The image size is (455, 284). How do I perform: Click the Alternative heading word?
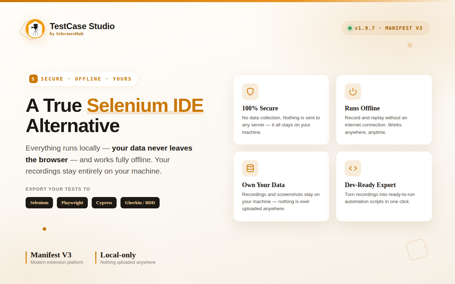click(73, 125)
